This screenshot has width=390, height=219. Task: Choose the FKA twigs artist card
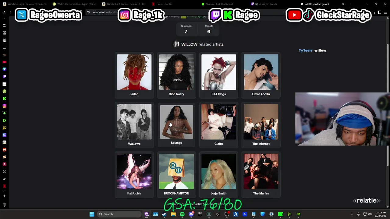218,75
